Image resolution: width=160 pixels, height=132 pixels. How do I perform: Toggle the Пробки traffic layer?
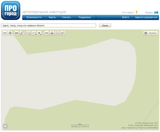[151, 33]
